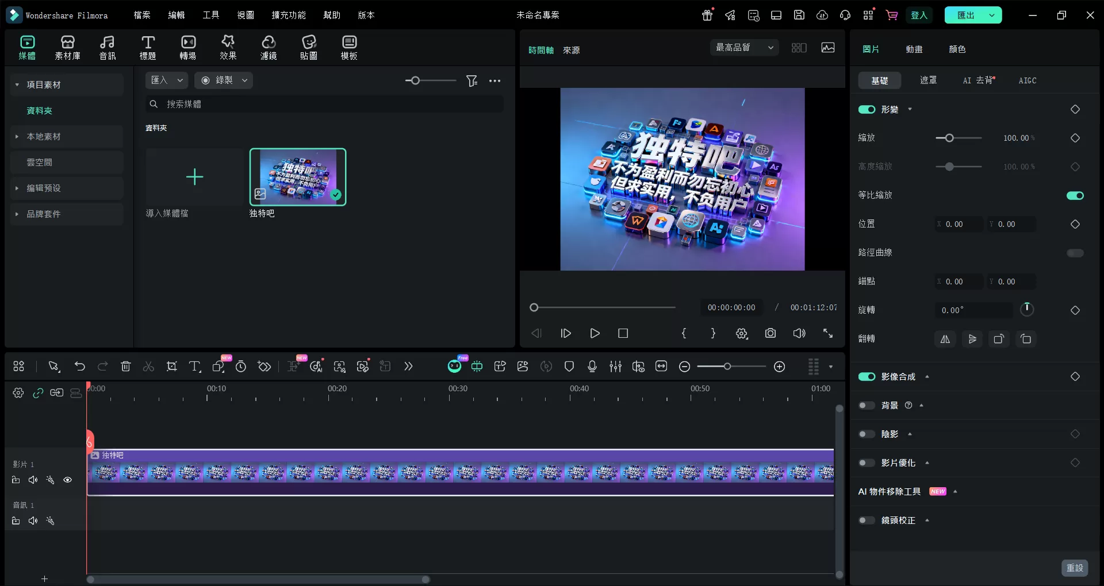Image resolution: width=1104 pixels, height=586 pixels.
Task: Open the 濾鏡 (Filters) panel
Action: (269, 47)
